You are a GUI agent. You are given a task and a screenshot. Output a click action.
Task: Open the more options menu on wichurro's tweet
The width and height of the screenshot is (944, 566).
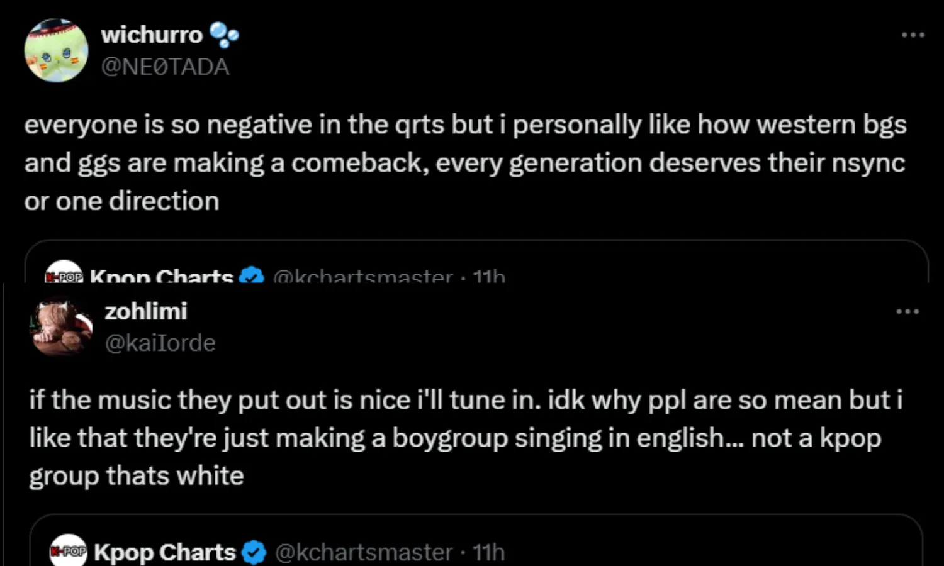913,35
